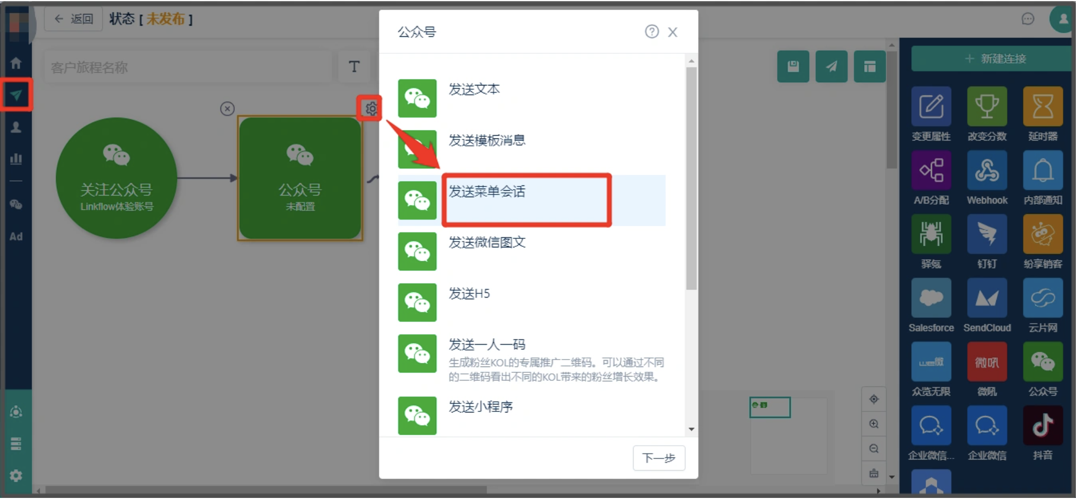Select the 发送一人一码 option

[532, 359]
